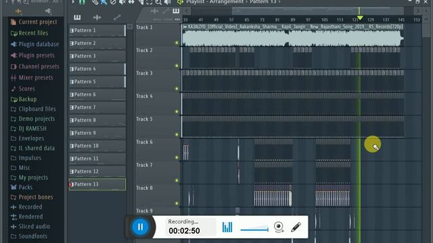Open the Soundfonts folder in the browser
Screen dimensions: 433x243
click(29, 236)
